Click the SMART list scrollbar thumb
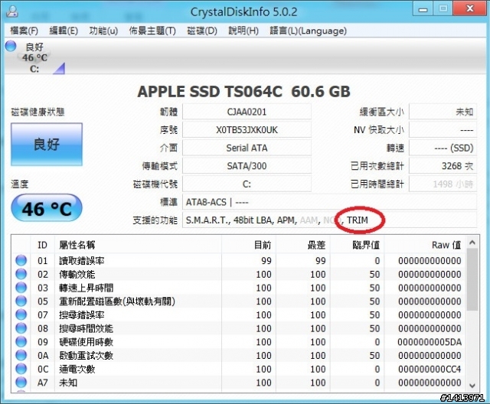This screenshot has height=404, width=490. tap(472, 279)
